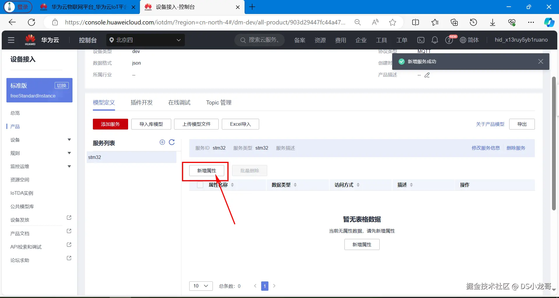Open browser settings and more menu

[531, 22]
